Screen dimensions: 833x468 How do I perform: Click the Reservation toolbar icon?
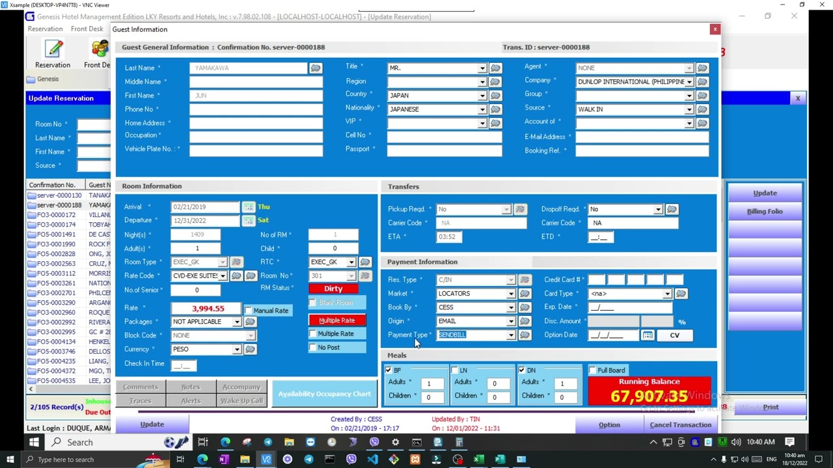tap(53, 54)
